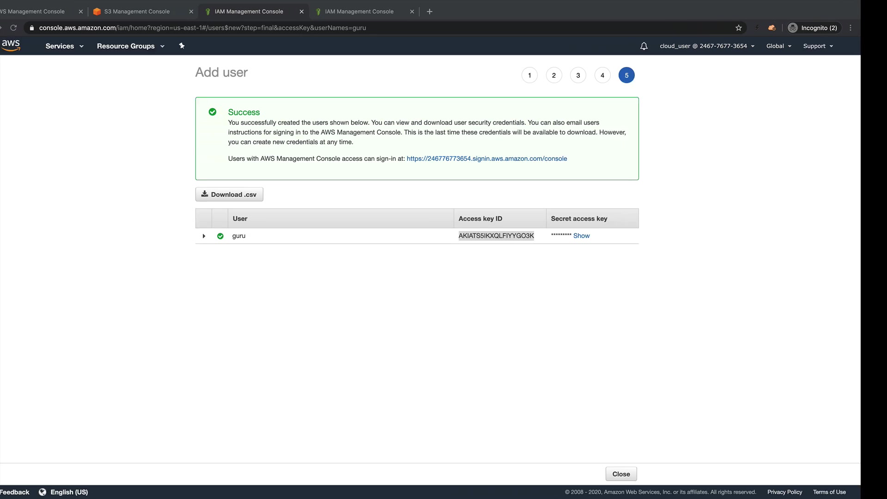Download the credentials .csv file

[x=229, y=195]
